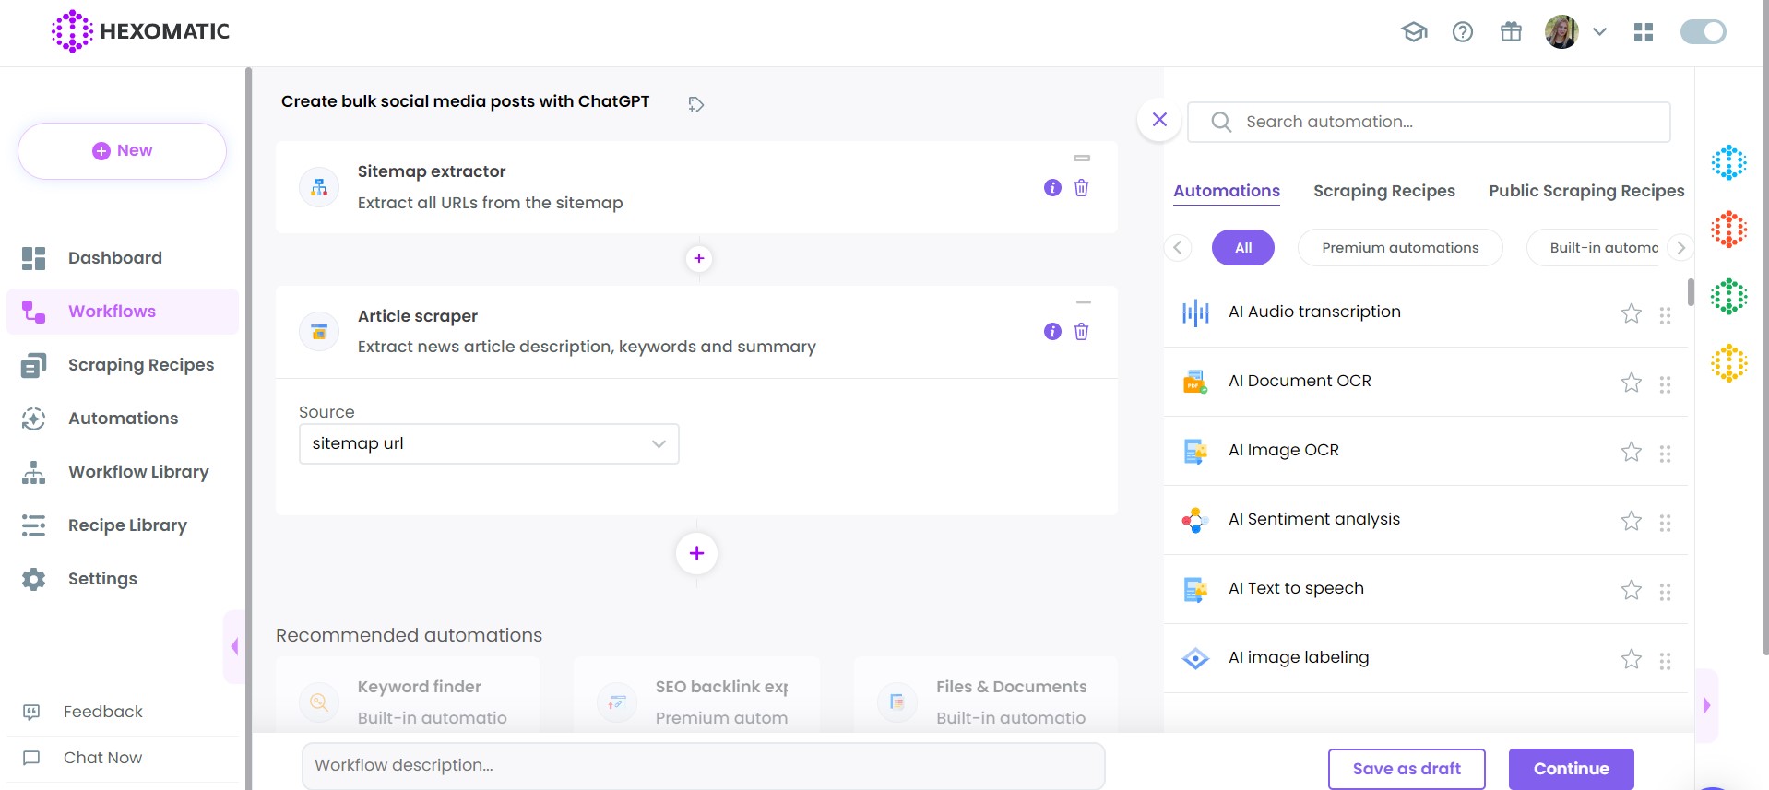The image size is (1769, 790).
Task: Collapse the Sitemap extractor card
Action: click(1082, 159)
